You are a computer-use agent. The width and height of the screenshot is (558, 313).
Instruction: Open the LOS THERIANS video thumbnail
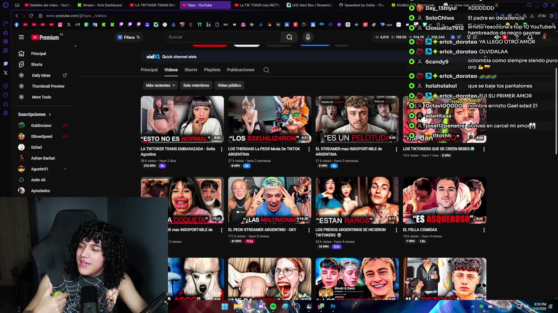269,120
